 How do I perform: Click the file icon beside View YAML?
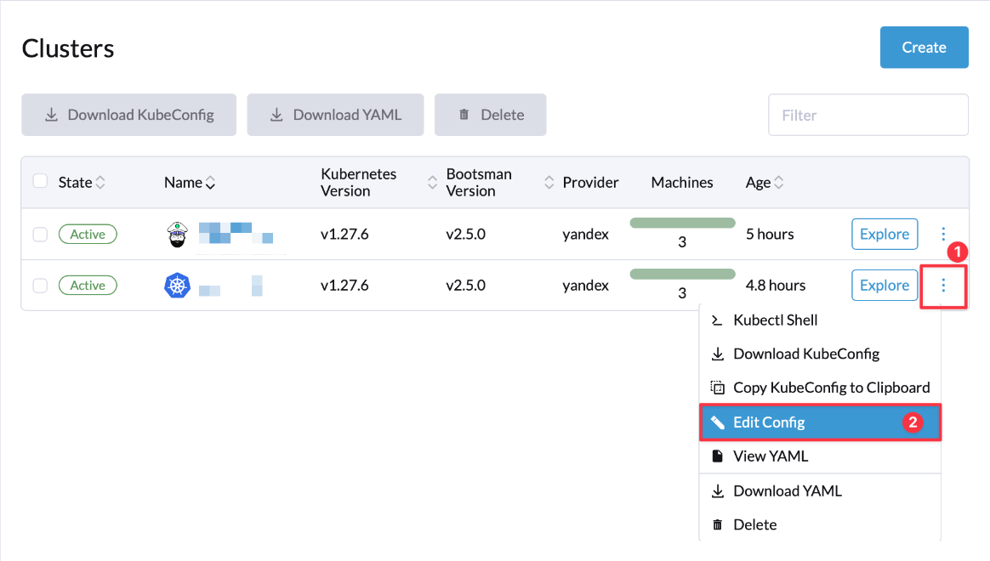tap(717, 456)
